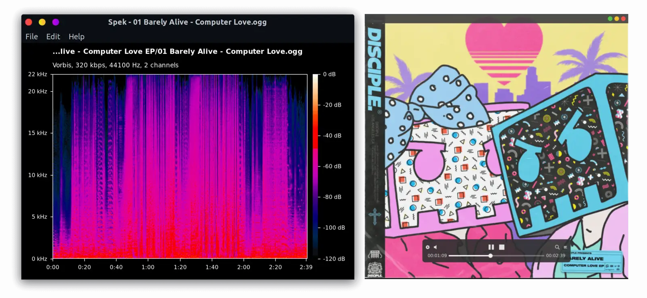647x298 pixels.
Task: Close the player window with red button
Action: [624, 19]
